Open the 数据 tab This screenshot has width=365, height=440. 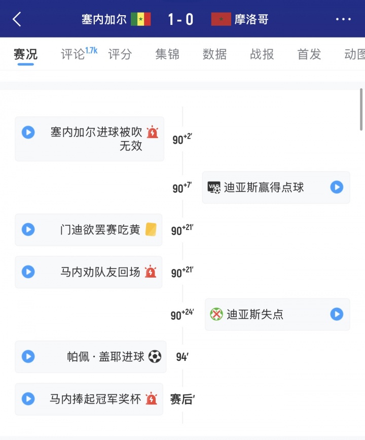[214, 54]
